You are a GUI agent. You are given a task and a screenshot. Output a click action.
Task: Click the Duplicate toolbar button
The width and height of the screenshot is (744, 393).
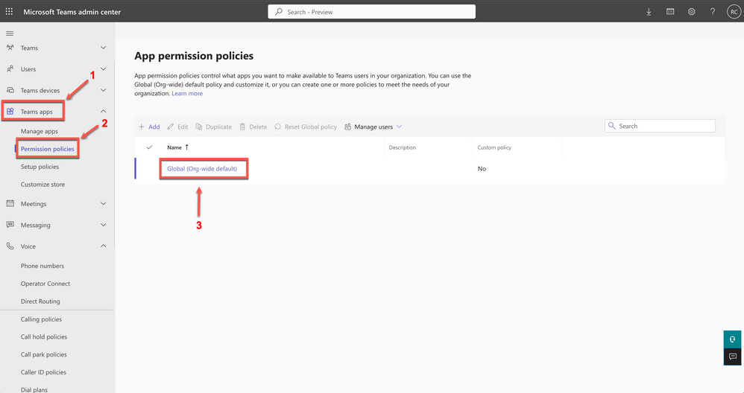[x=213, y=127]
